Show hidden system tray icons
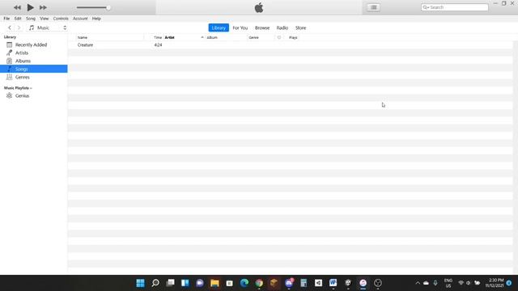This screenshot has width=518, height=291. click(418, 283)
